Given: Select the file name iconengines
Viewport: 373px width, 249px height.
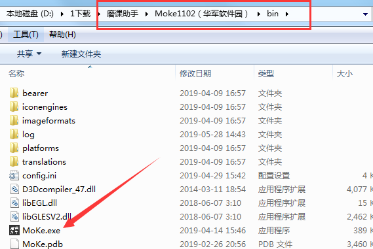Looking at the screenshot, I should [45, 107].
